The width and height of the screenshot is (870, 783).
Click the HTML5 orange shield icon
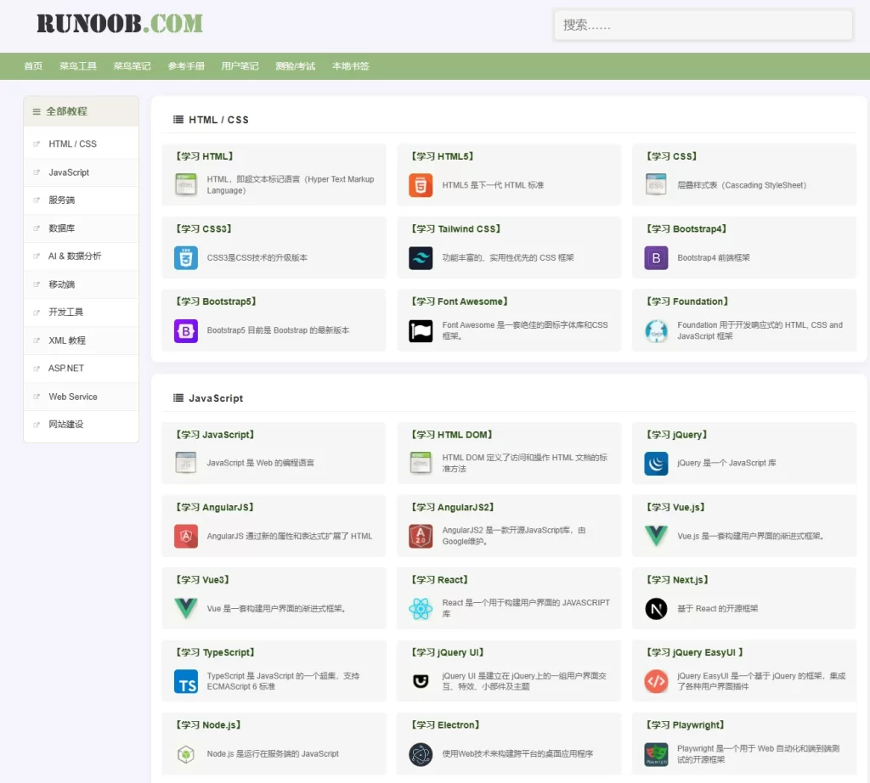click(421, 185)
